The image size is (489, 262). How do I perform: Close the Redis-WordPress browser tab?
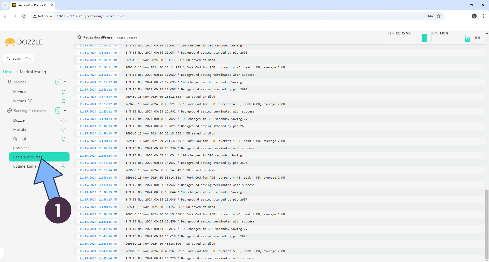click(x=52, y=5)
